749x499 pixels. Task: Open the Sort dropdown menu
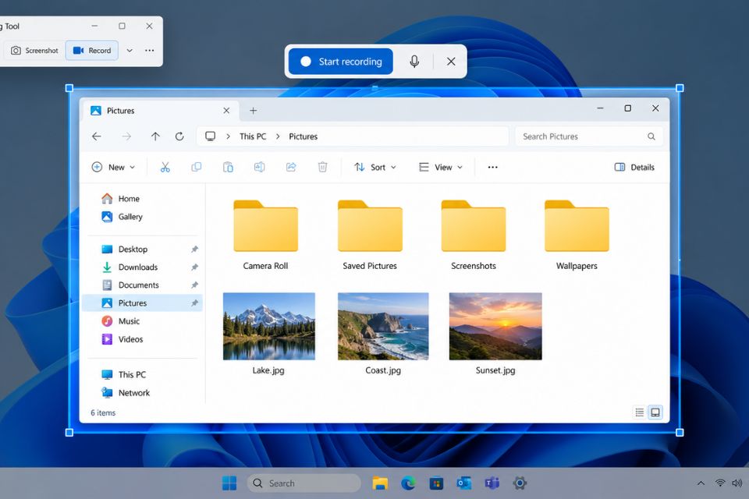(x=375, y=167)
